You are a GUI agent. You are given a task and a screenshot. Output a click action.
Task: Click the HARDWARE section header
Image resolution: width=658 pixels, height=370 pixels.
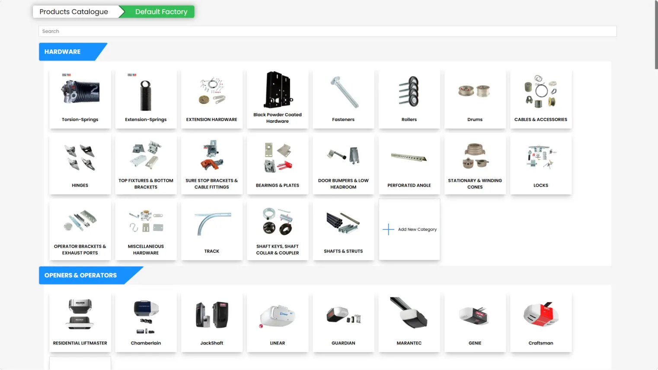tap(63, 52)
